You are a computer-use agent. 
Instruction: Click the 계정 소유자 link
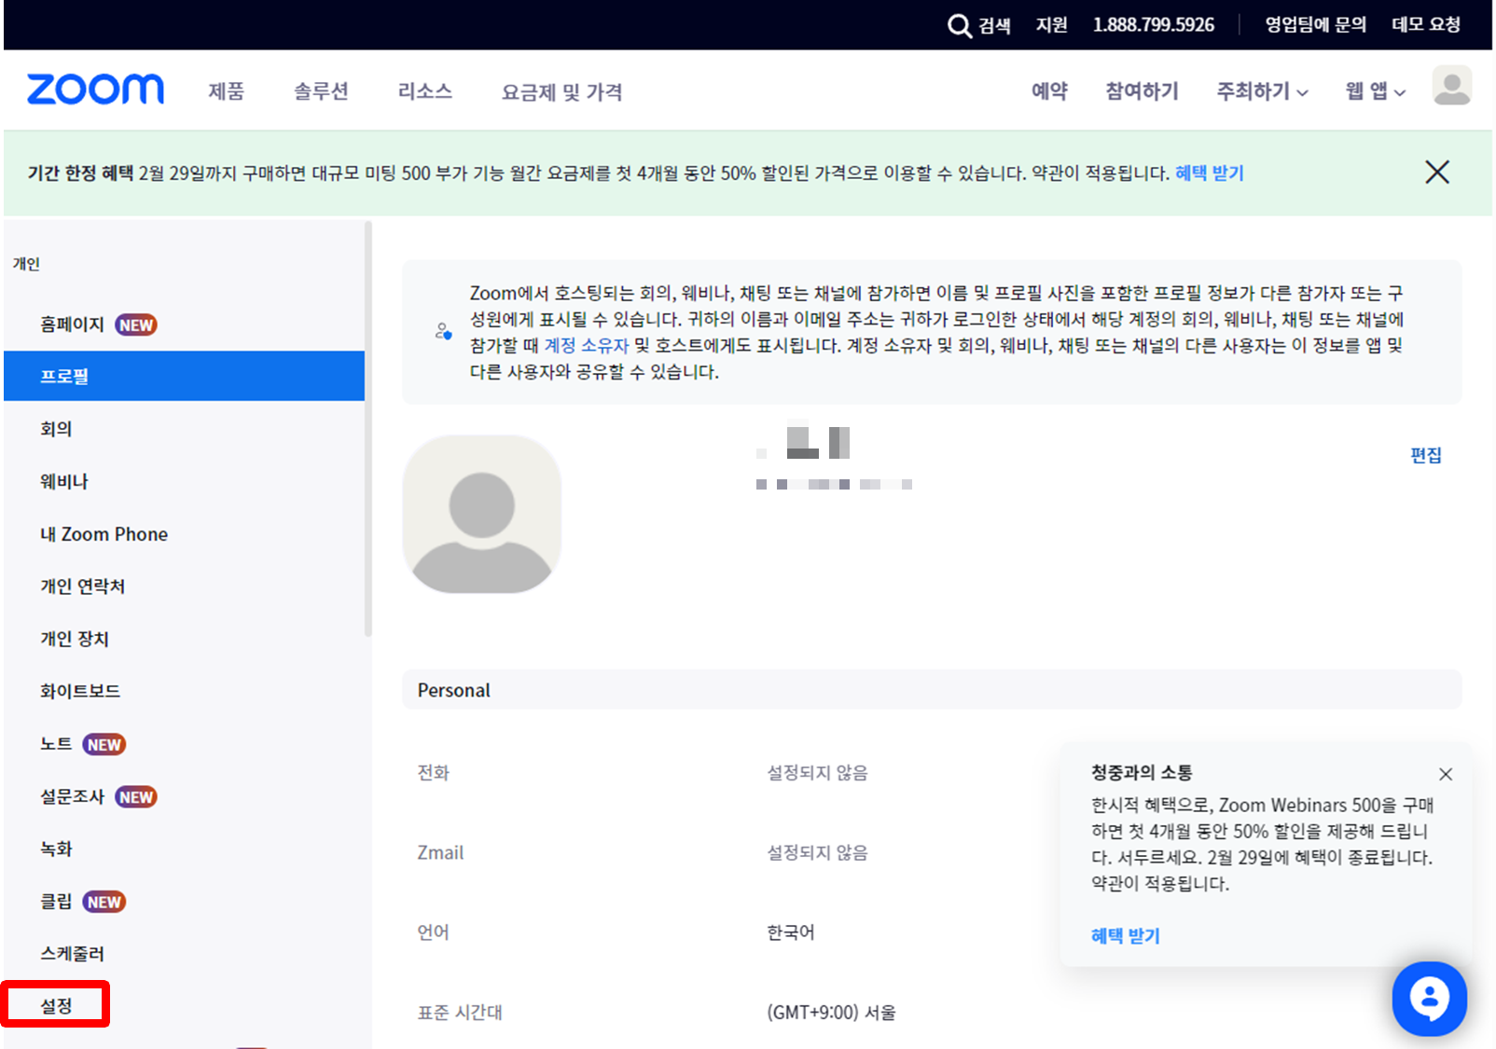(587, 346)
